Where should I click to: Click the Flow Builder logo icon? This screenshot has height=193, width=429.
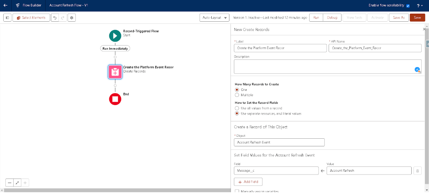point(18,6)
